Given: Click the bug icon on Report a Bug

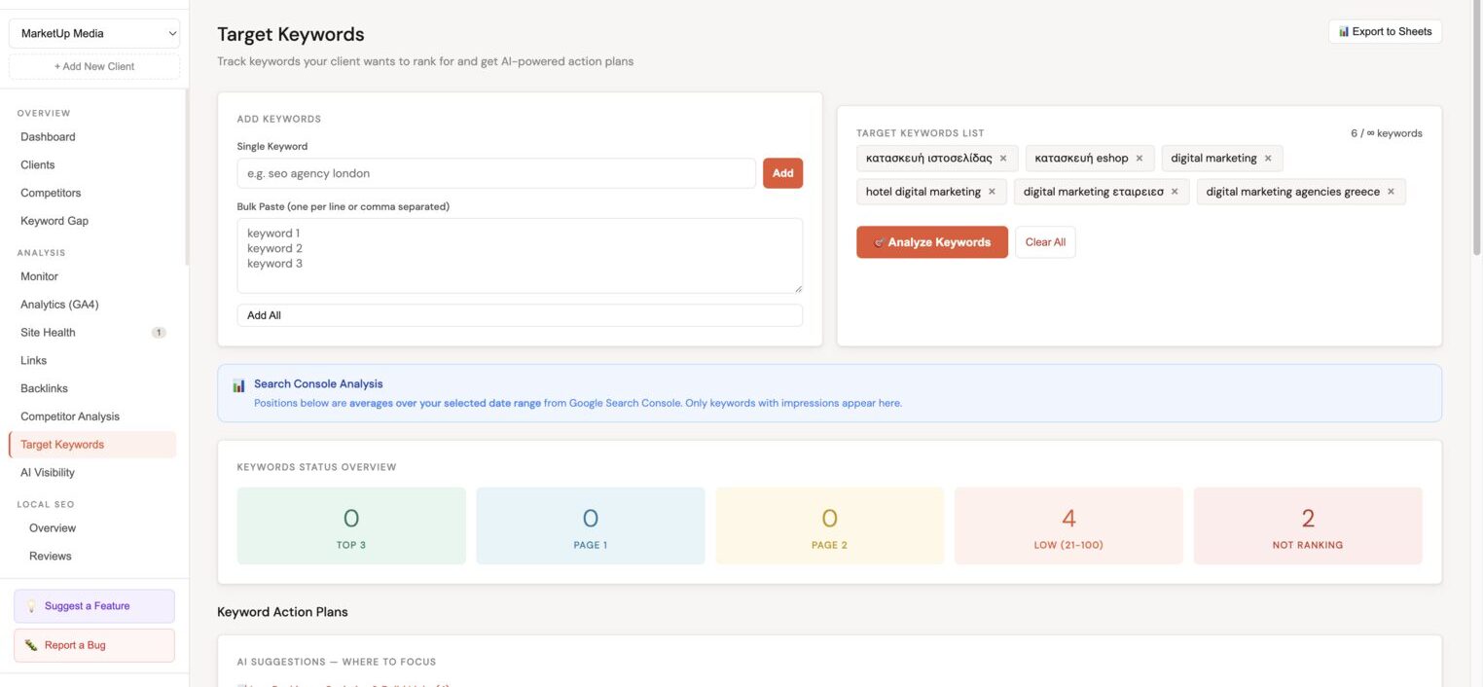Looking at the screenshot, I should 31,645.
